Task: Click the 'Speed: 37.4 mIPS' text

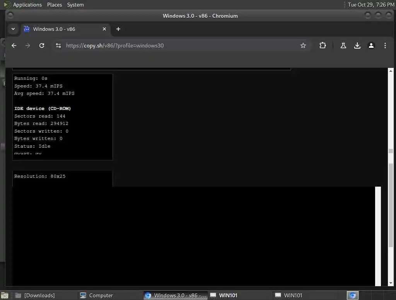Action: (x=38, y=86)
